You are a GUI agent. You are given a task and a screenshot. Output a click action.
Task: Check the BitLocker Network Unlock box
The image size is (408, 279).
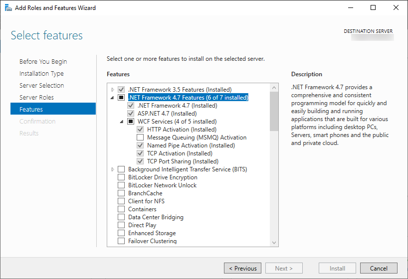tap(121, 185)
